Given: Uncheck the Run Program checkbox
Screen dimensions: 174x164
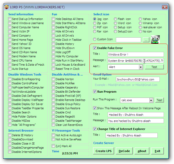Looking at the screenshot, I should 95,92.
